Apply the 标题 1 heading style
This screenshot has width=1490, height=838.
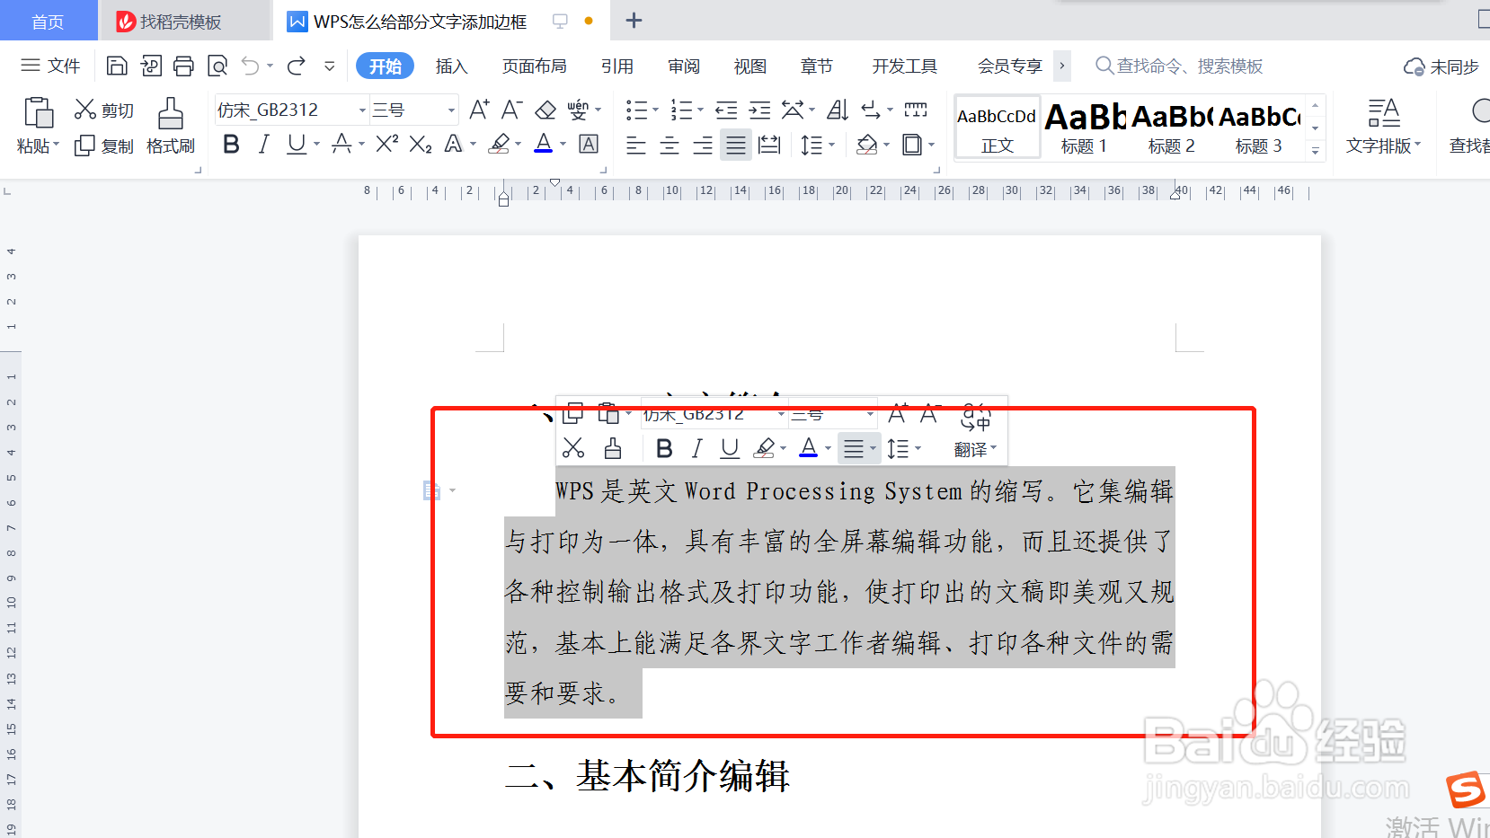point(1084,127)
